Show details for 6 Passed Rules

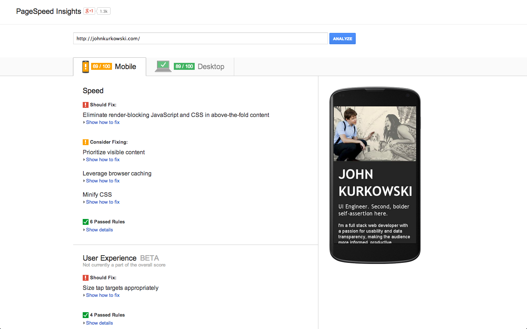[x=99, y=230]
